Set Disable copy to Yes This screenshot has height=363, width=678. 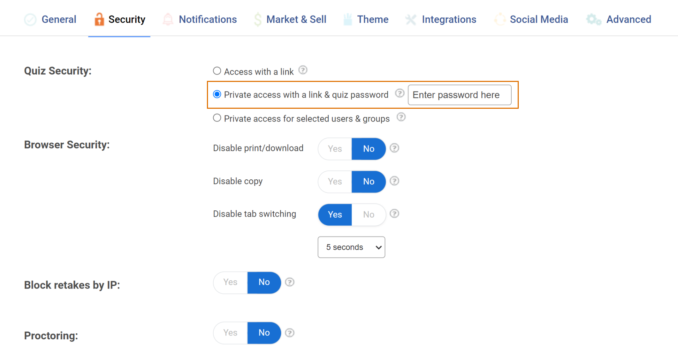(335, 181)
